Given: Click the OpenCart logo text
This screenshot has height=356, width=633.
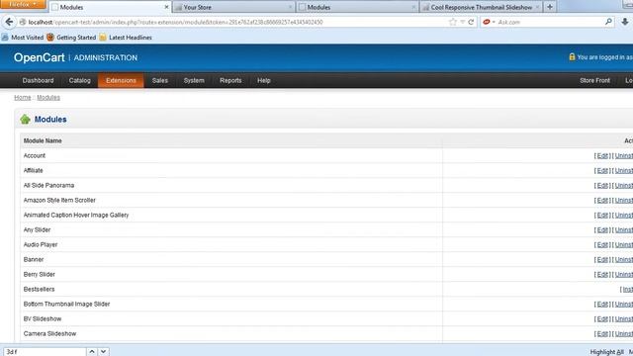Looking at the screenshot, I should pyautogui.click(x=40, y=57).
